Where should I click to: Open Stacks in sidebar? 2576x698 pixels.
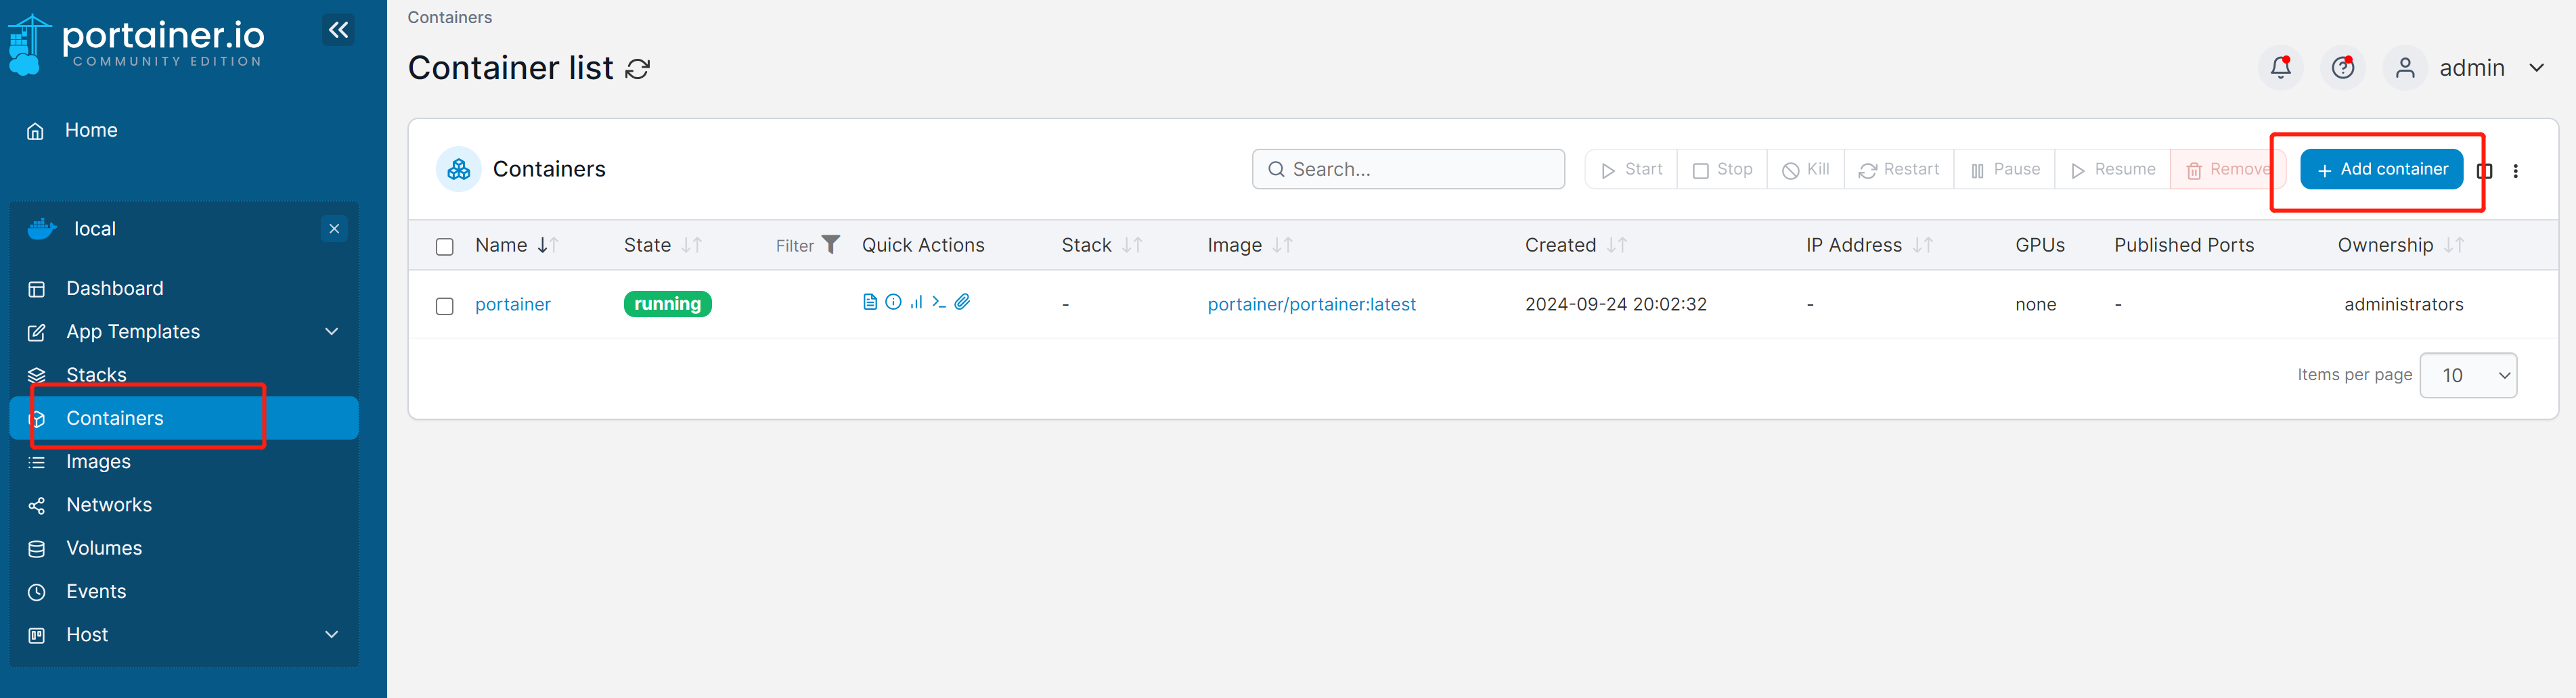(96, 375)
